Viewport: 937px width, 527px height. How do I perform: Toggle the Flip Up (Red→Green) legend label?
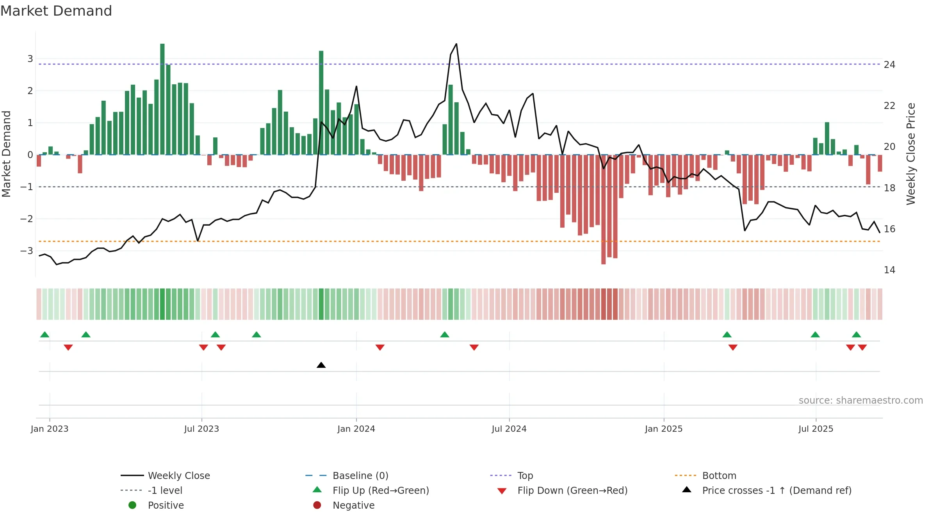(381, 490)
